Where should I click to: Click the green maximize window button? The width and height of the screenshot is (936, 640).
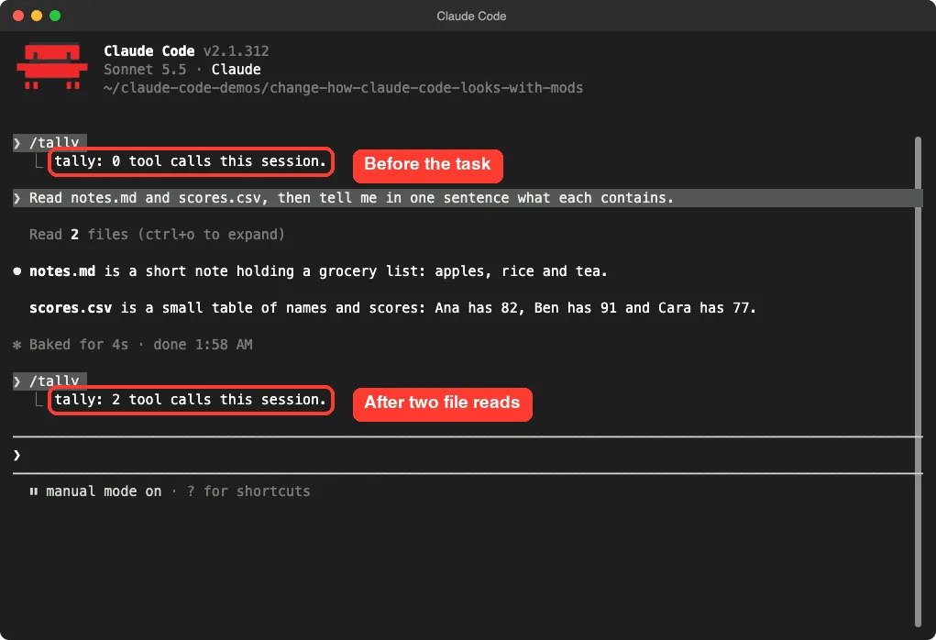pos(55,16)
